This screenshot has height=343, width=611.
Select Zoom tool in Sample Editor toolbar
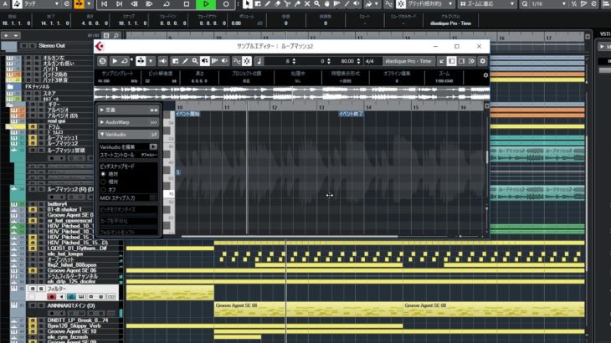[195, 61]
